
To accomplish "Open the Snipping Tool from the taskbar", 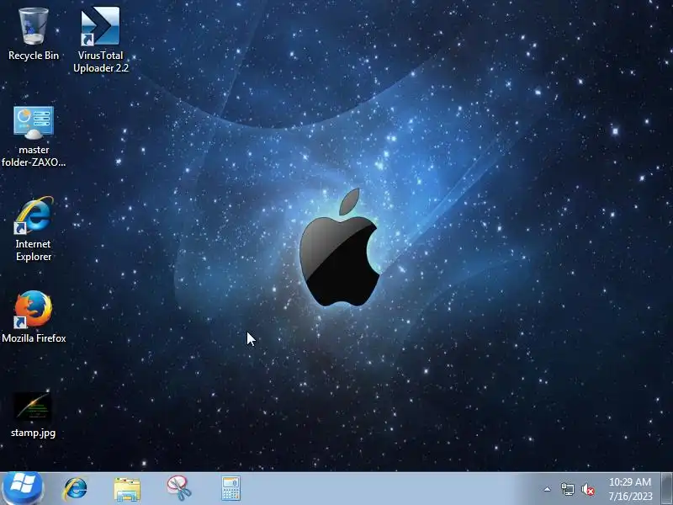I will pos(179,488).
